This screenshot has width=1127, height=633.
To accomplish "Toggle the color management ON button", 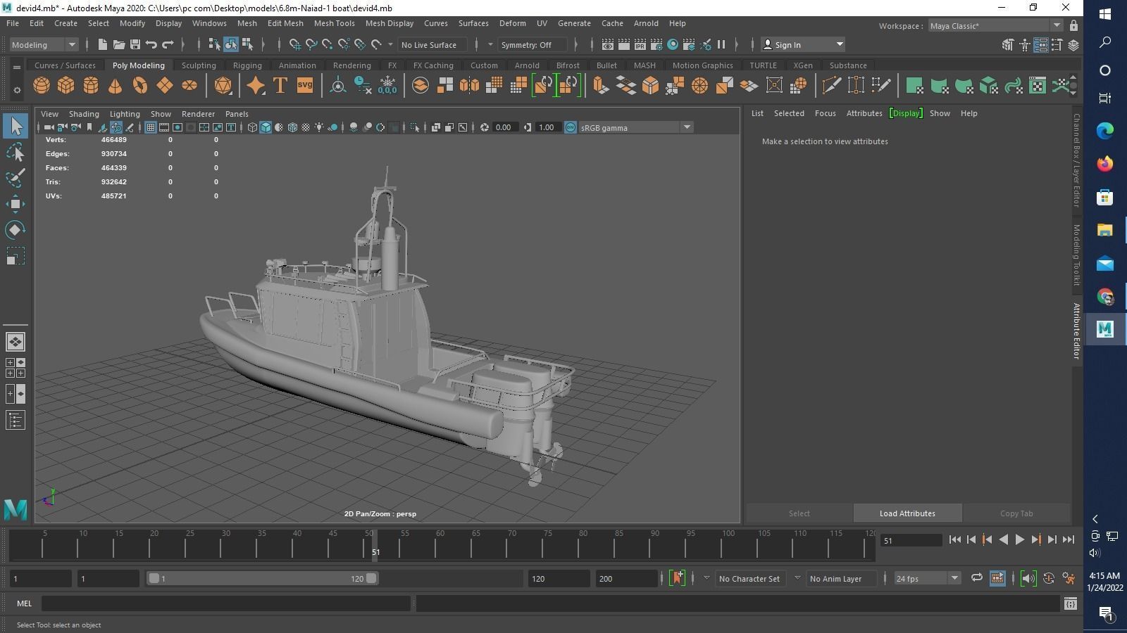I will (x=571, y=127).
